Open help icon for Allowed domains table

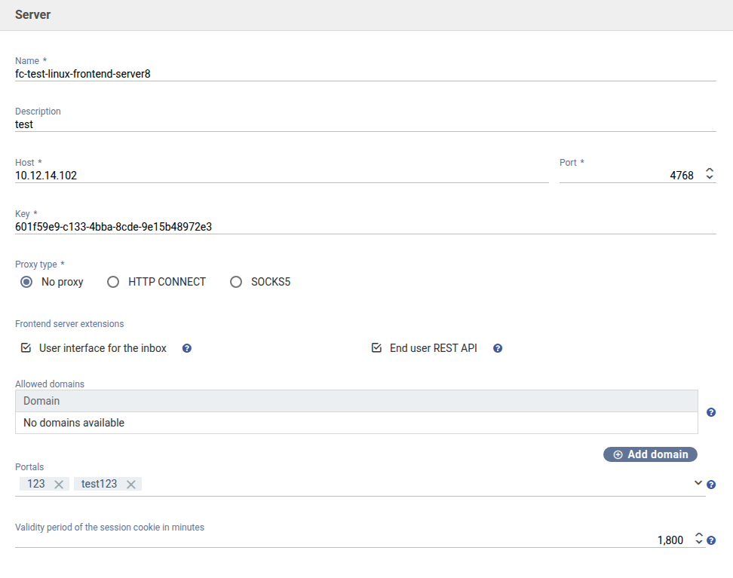point(711,412)
